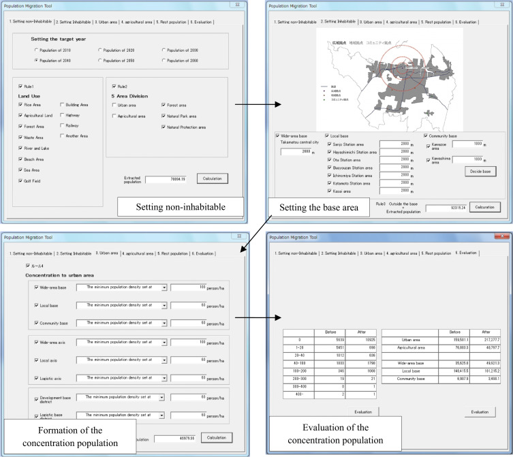This screenshot has width=513, height=457.
Task: Toggle the Rule1 checkbox
Action: pos(21,86)
